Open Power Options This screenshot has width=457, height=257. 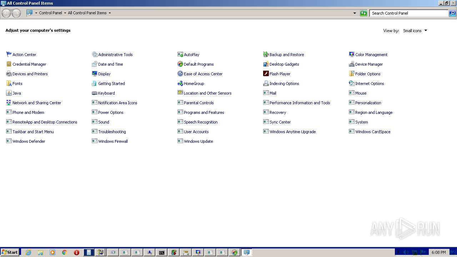(x=111, y=112)
